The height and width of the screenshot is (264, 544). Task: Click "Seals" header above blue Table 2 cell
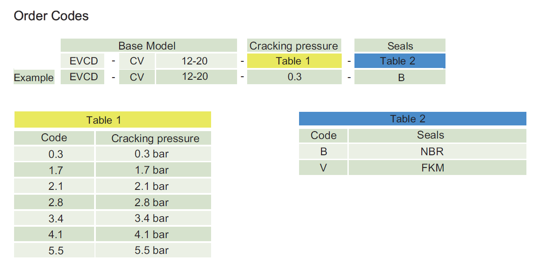400,46
